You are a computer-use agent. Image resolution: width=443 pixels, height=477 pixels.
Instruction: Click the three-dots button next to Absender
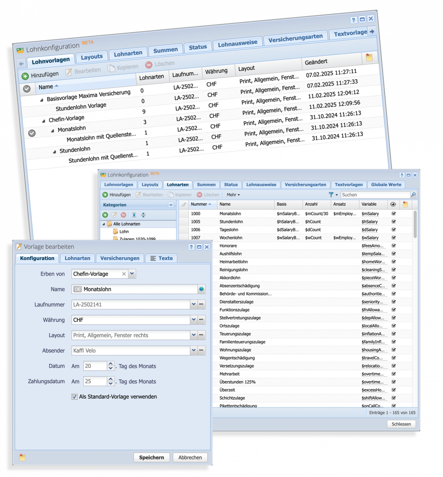point(201,350)
